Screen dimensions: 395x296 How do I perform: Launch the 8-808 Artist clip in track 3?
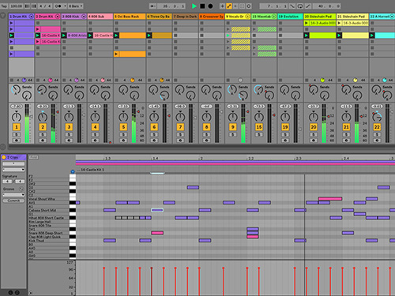[x=64, y=36]
